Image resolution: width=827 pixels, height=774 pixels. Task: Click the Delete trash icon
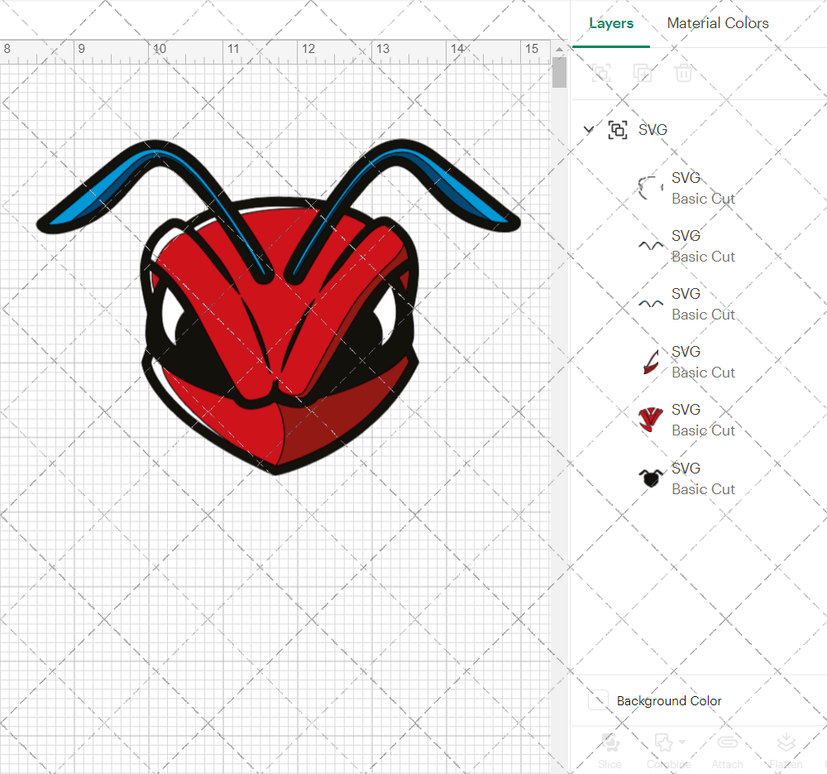(684, 73)
